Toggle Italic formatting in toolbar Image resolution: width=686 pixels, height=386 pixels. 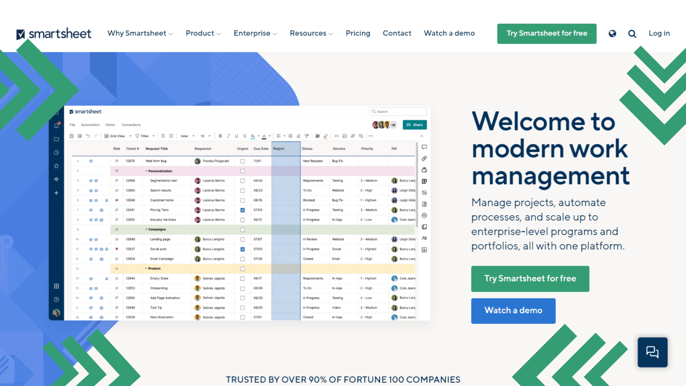coord(228,136)
